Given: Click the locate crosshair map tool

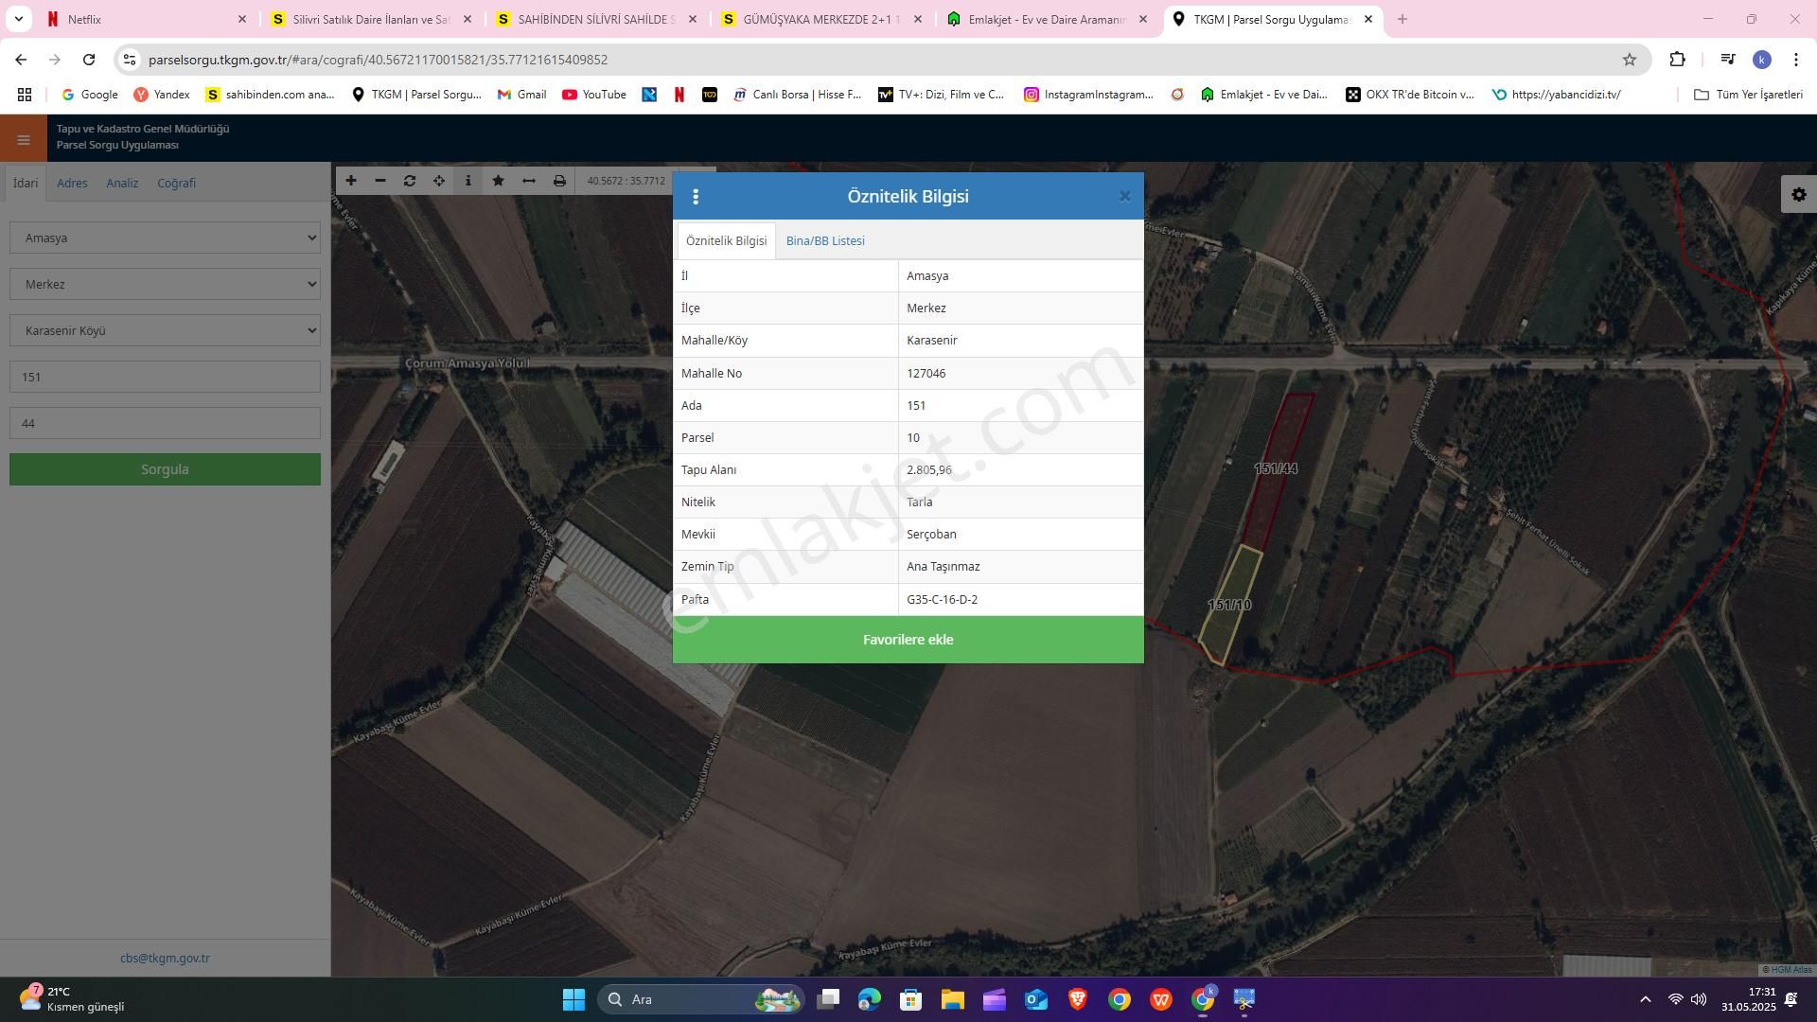Looking at the screenshot, I should (x=439, y=181).
